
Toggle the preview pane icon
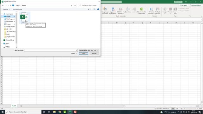pos(95,9)
